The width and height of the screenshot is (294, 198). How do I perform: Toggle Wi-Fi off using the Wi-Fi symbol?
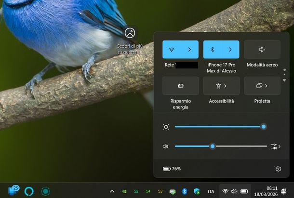[x=172, y=50]
